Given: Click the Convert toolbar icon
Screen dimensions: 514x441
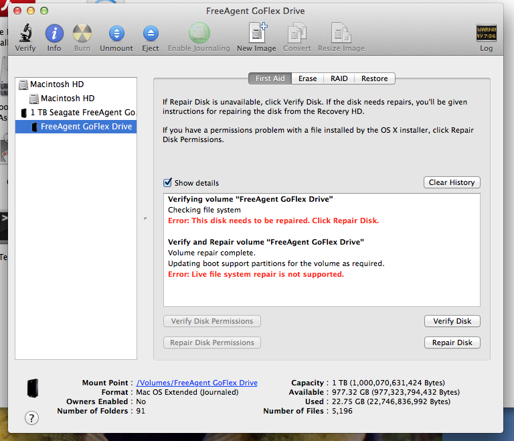Looking at the screenshot, I should click(297, 33).
